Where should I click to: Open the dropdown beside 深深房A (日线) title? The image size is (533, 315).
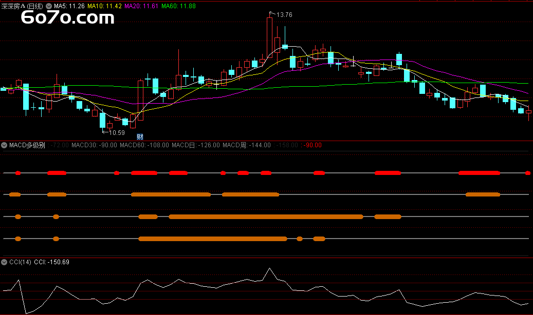[x=49, y=6]
